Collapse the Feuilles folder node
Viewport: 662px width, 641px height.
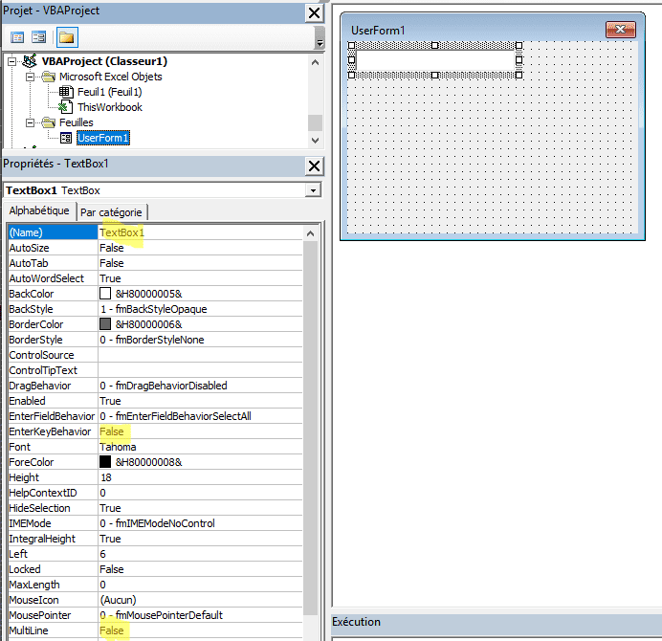30,122
